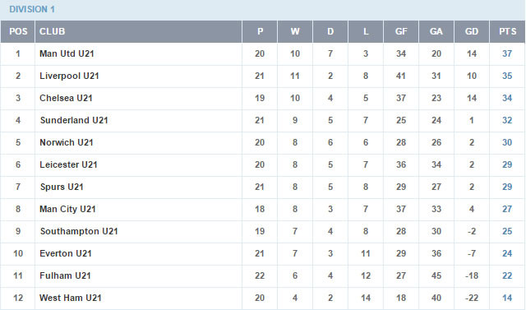Click Everton U21 team name
The image size is (526, 310).
click(66, 253)
